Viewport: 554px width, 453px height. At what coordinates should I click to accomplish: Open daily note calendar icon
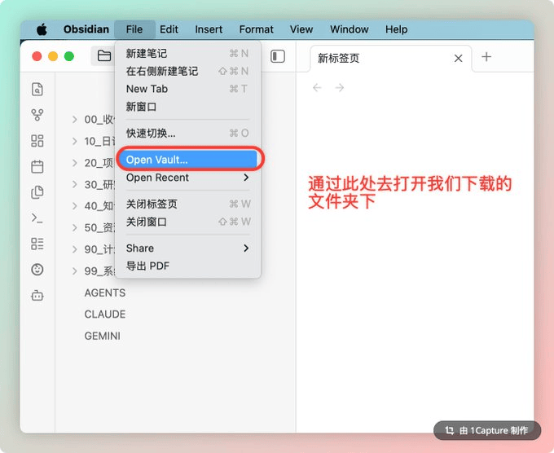coord(37,166)
